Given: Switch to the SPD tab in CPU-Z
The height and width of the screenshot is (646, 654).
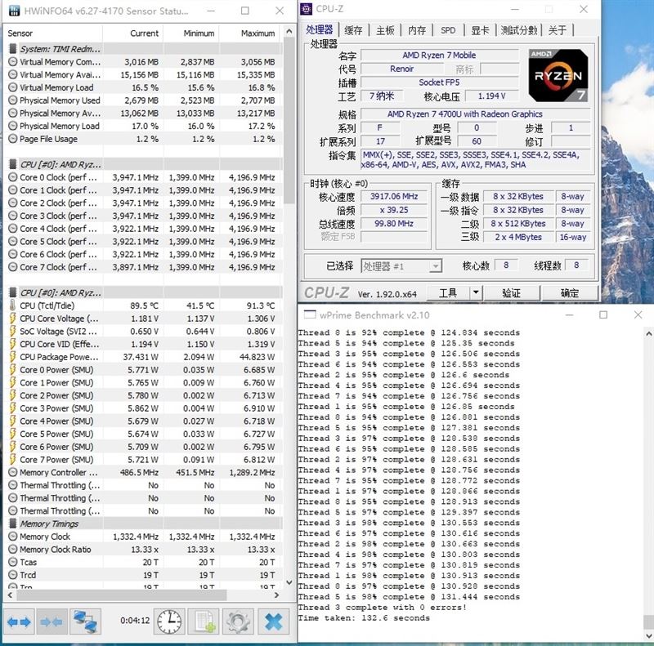Looking at the screenshot, I should click(448, 30).
